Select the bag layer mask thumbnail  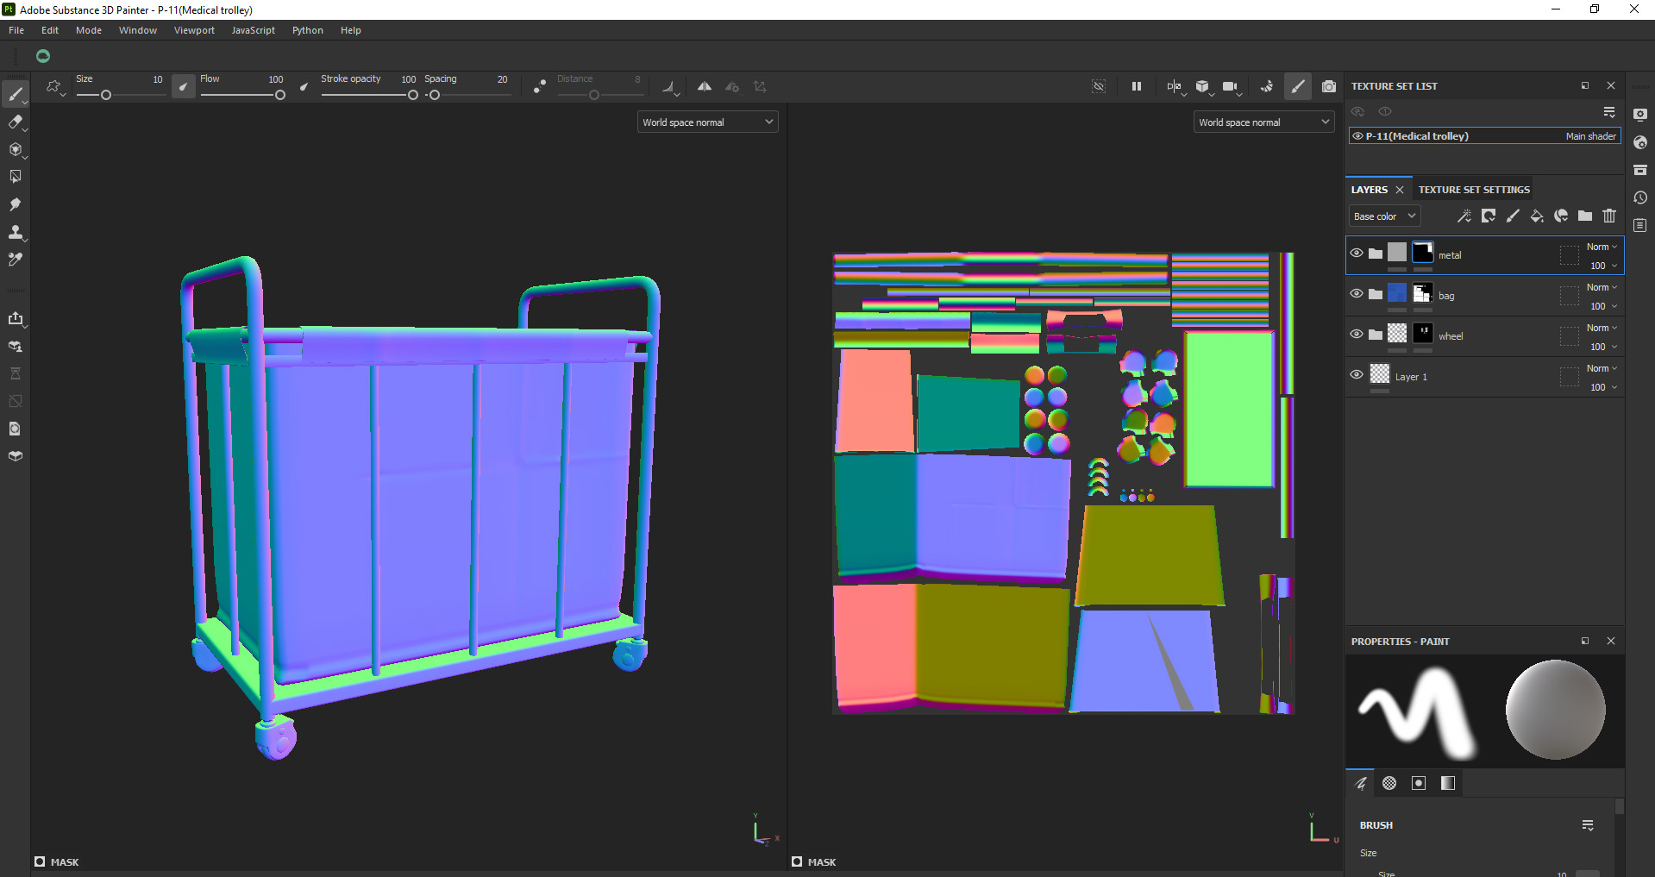click(1423, 292)
